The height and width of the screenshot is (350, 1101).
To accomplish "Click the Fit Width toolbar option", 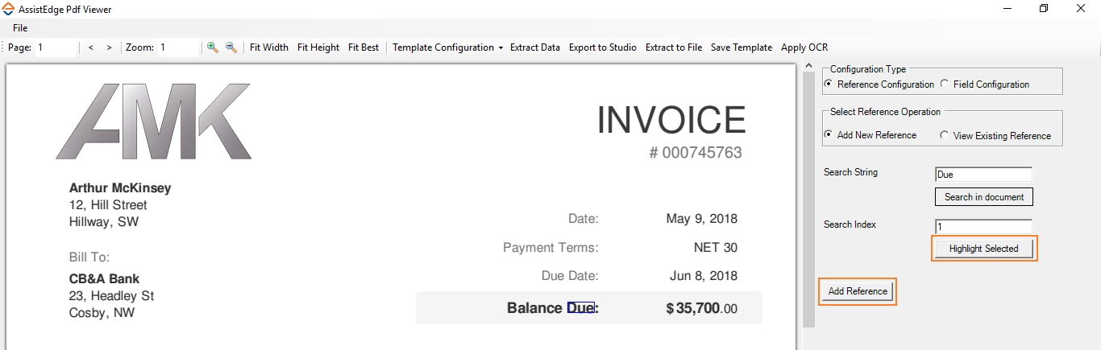I will tap(269, 47).
